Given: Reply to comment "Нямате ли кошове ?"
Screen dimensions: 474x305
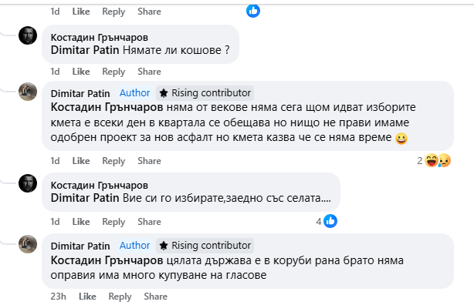Looking at the screenshot, I should [x=113, y=72].
